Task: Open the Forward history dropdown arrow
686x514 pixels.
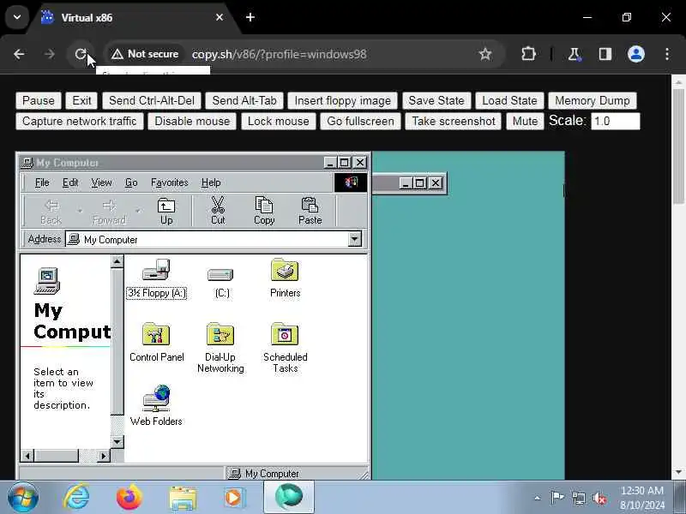Action: tap(137, 211)
